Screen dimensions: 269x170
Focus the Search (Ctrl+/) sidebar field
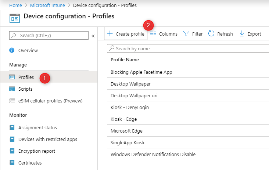pyautogui.click(x=49, y=36)
